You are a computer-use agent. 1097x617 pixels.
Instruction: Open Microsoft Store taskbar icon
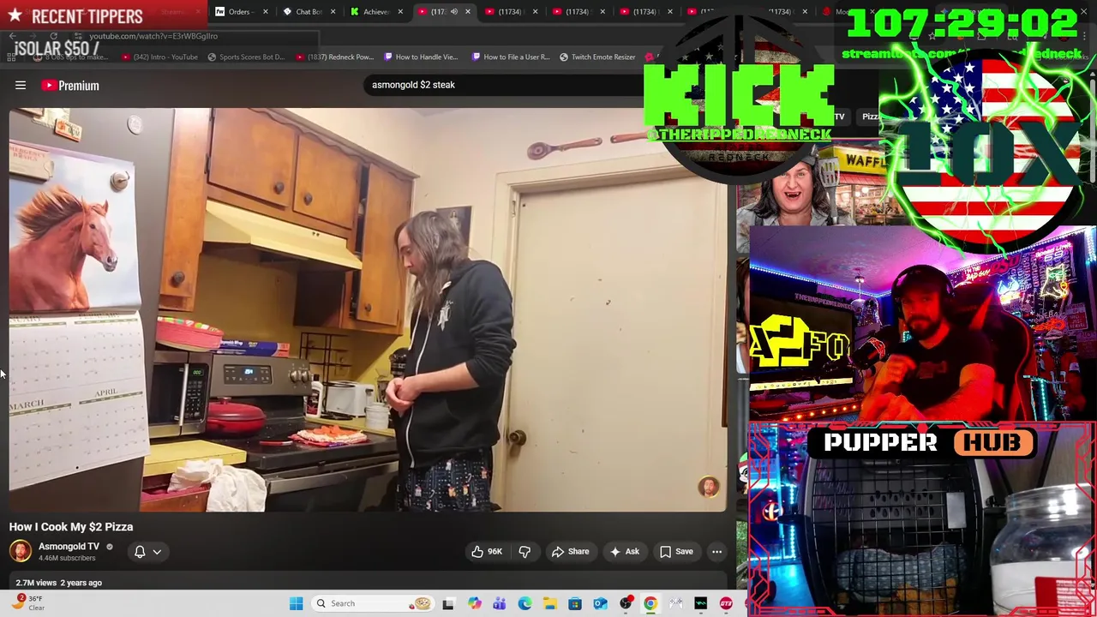pyautogui.click(x=574, y=603)
